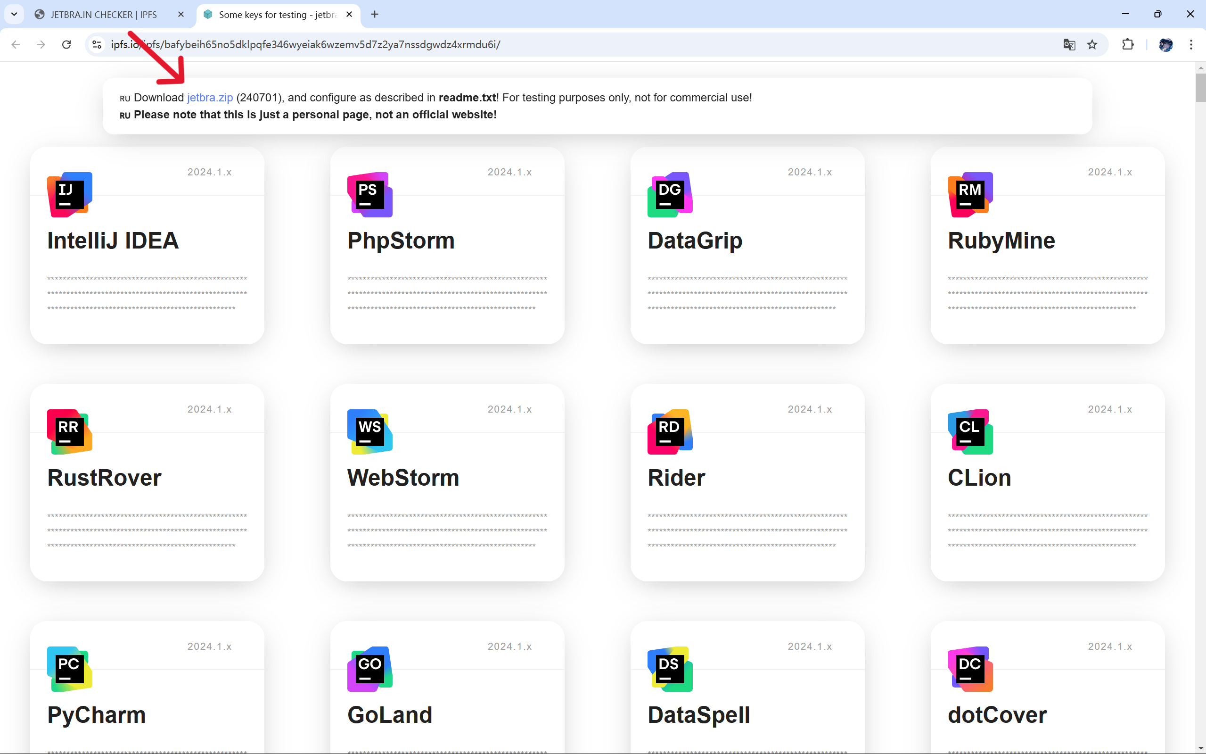Click the IntelliJ IDEA masked license key
Screen dimensions: 1206x754
point(147,293)
